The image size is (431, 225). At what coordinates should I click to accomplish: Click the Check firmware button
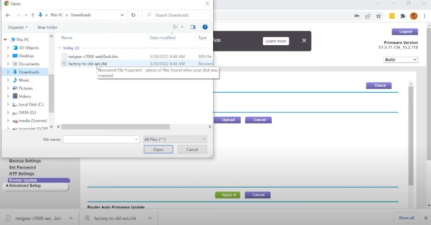point(379,86)
